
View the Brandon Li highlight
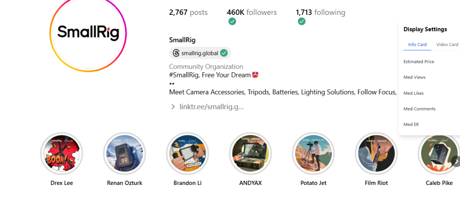coord(187,153)
